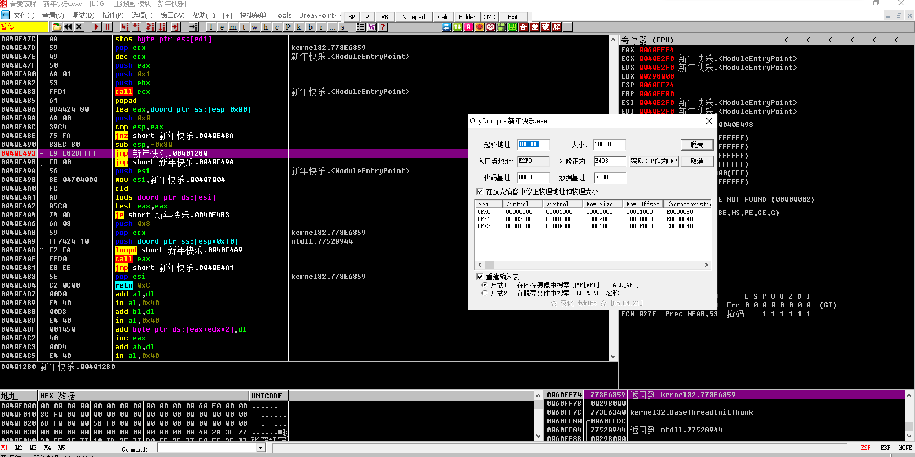This screenshot has width=915, height=457.
Task: Execute till return with the red arrow icon
Action: [x=176, y=26]
